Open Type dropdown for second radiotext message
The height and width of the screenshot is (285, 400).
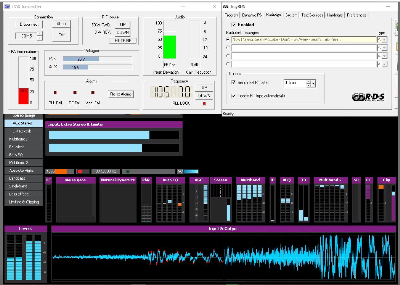384,48
